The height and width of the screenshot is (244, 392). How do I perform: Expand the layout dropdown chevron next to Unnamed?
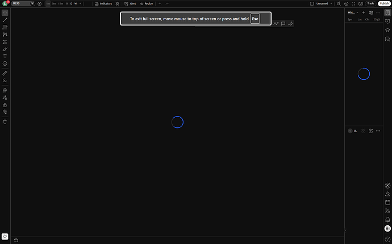(331, 3)
